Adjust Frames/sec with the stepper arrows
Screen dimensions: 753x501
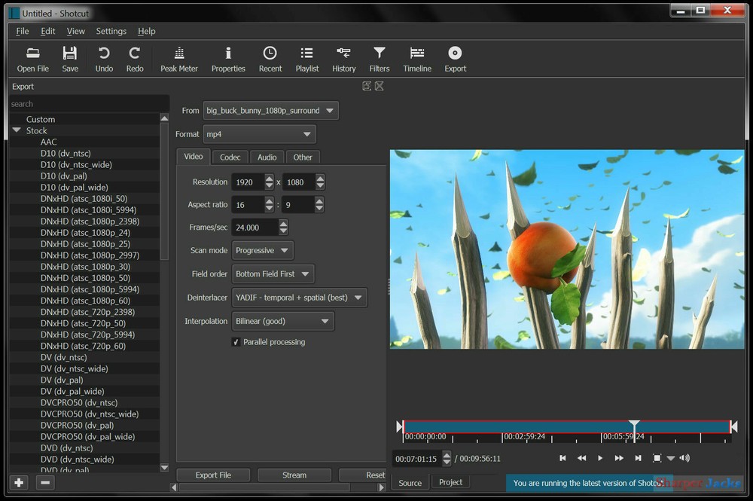click(x=283, y=227)
